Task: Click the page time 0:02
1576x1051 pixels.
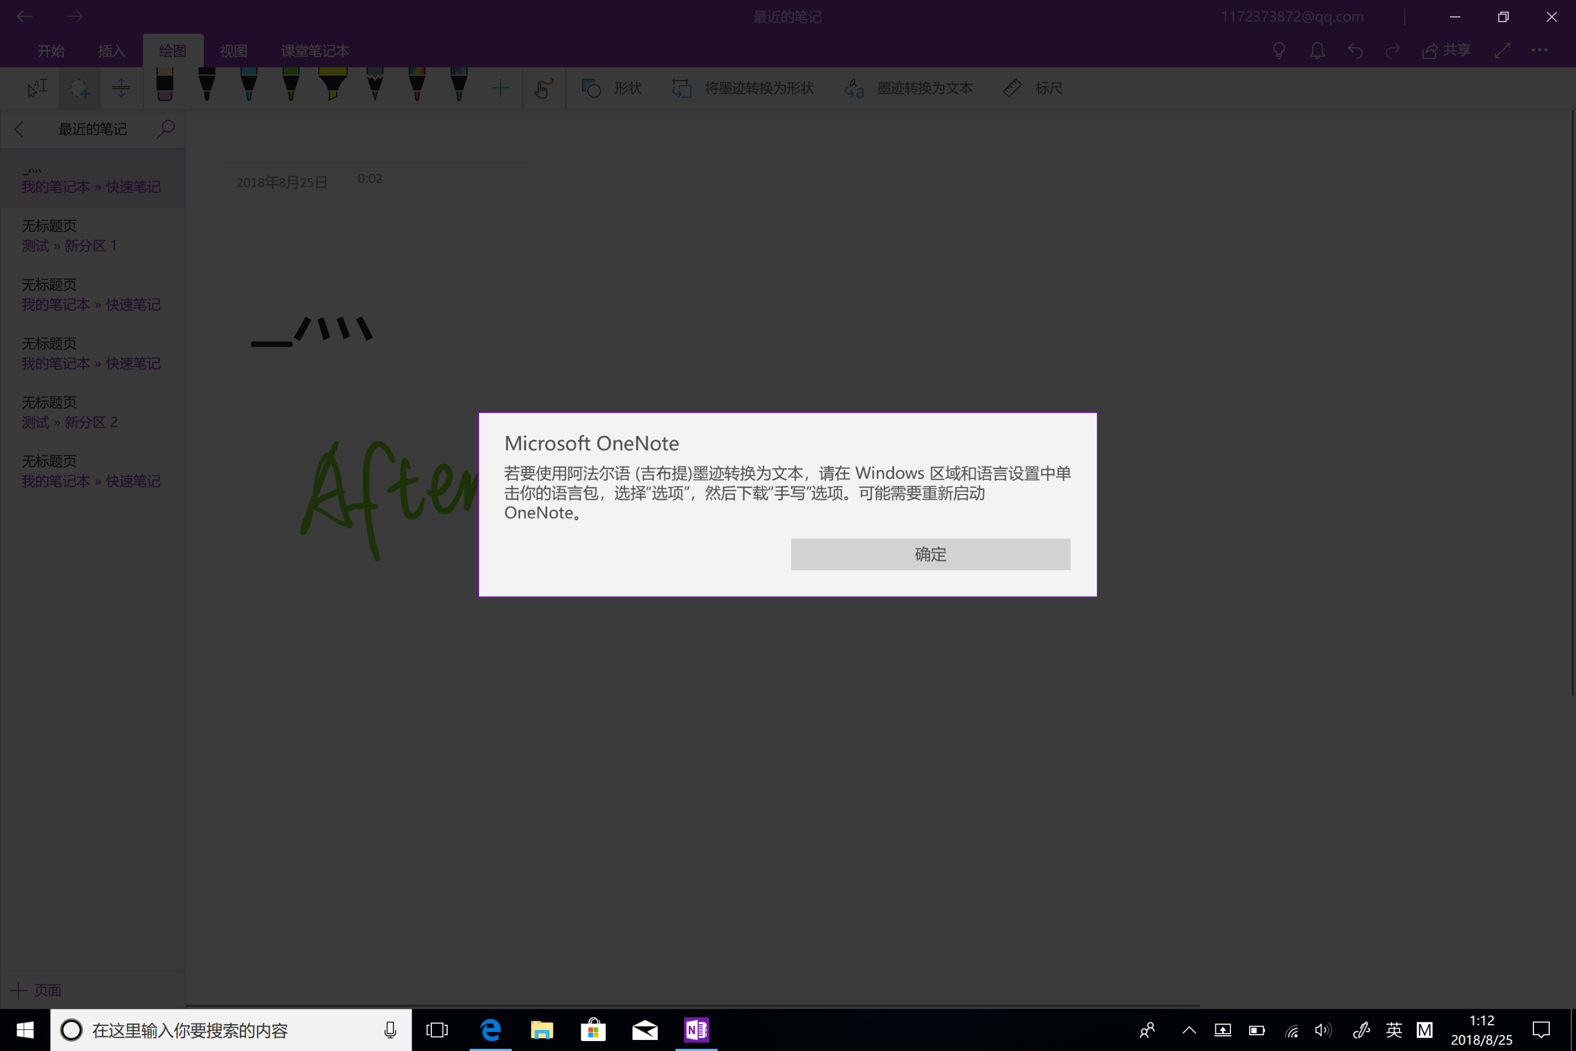Action: click(370, 179)
